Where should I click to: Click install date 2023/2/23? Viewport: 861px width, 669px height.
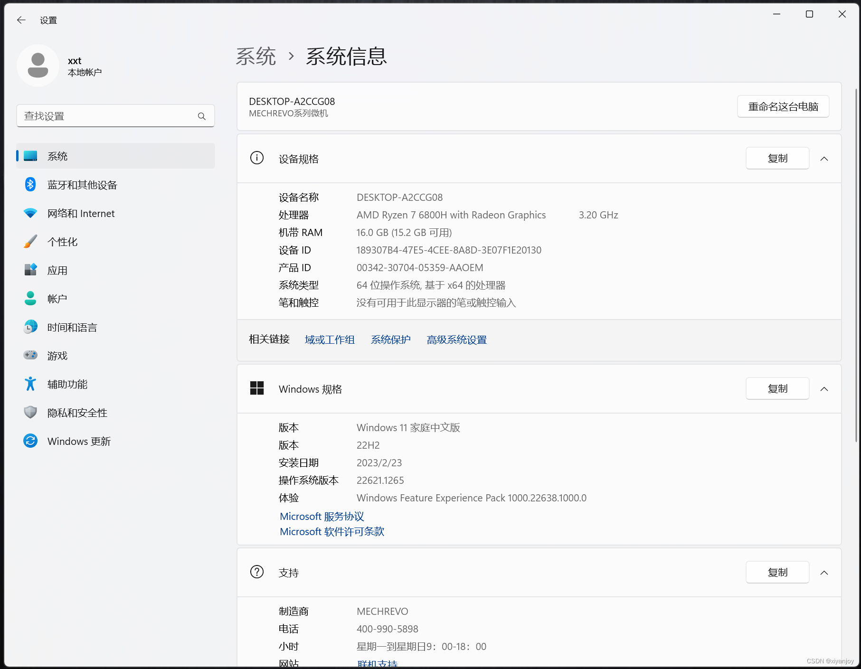tap(379, 463)
